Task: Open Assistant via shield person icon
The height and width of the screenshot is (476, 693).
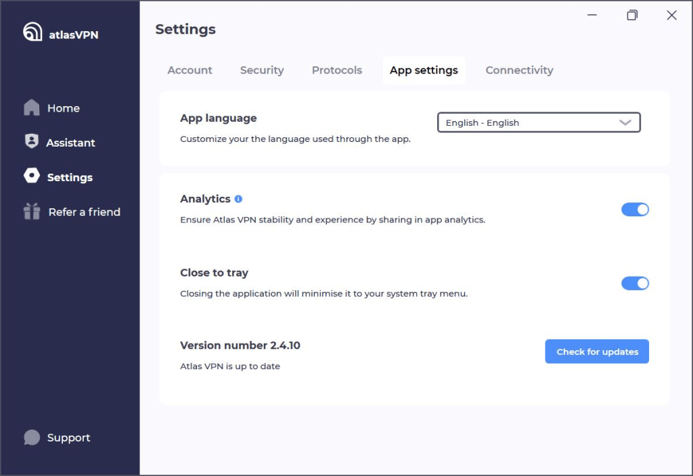Action: pos(31,141)
